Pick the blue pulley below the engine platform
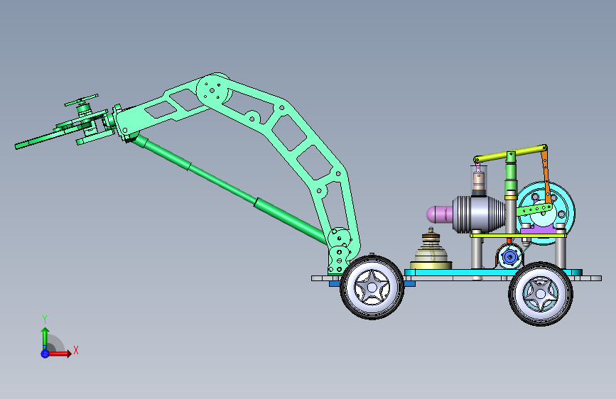Image resolution: width=616 pixels, height=399 pixels. [509, 257]
